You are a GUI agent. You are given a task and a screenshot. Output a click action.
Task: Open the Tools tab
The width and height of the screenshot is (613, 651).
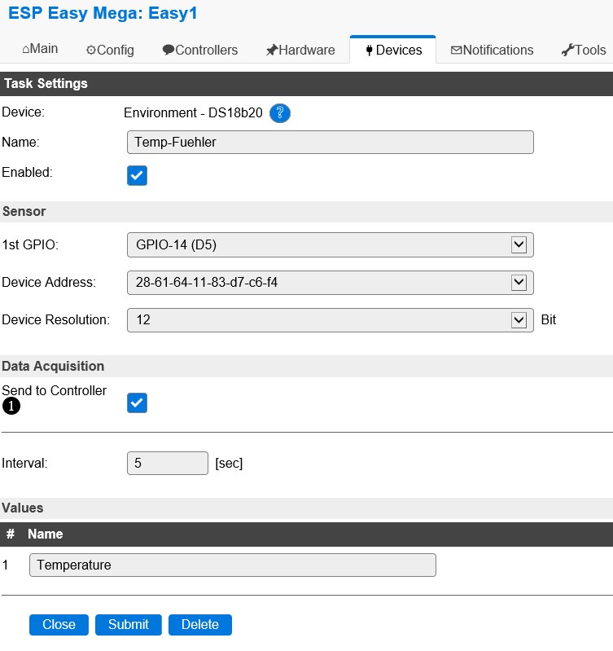tap(584, 50)
